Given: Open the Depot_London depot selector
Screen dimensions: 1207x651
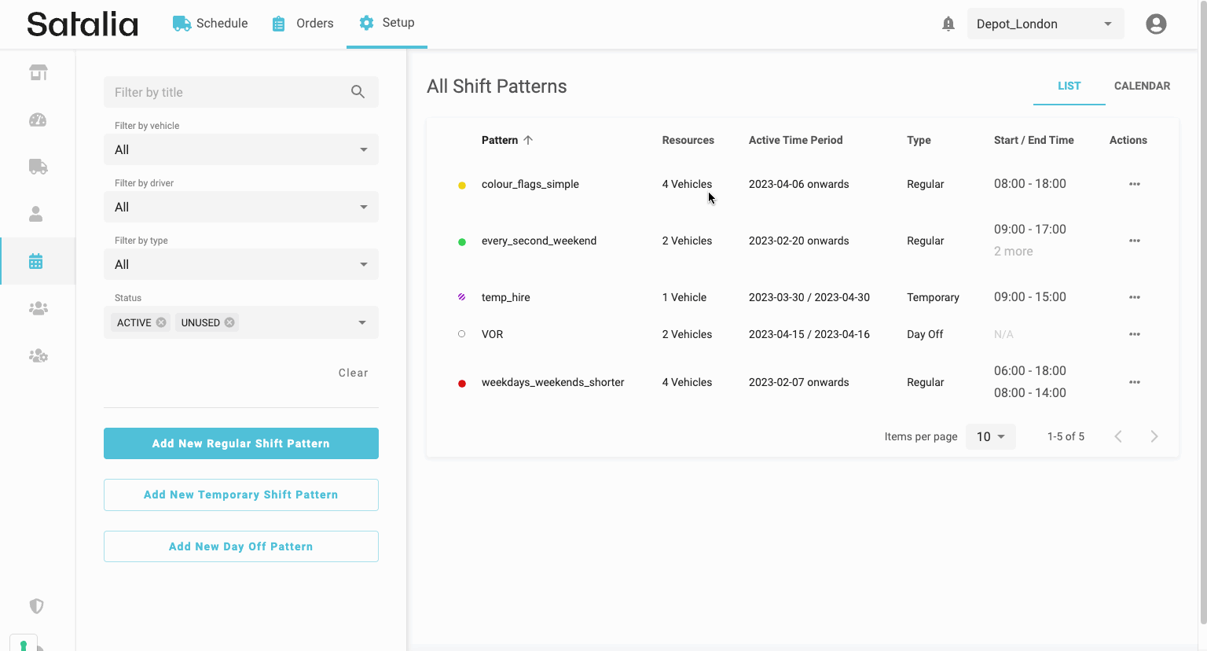Looking at the screenshot, I should (x=1044, y=24).
